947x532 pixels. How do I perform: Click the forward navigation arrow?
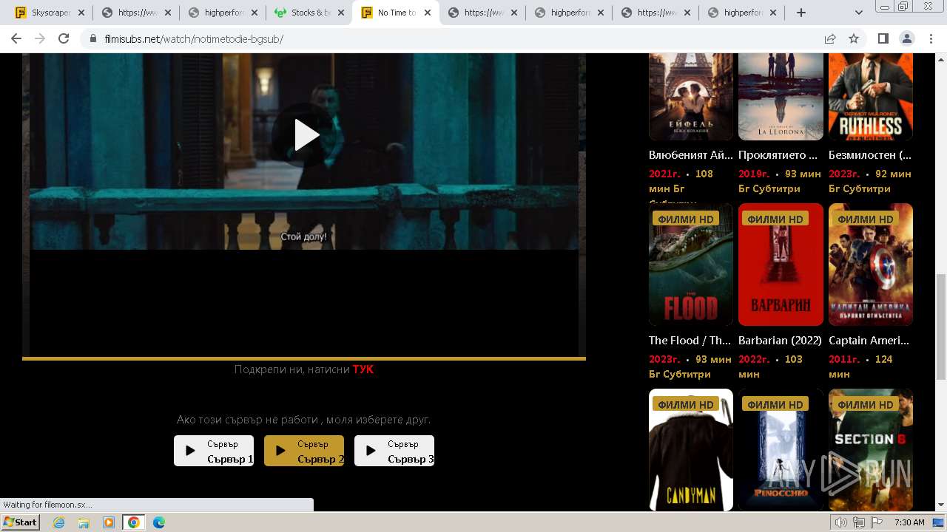coord(40,38)
